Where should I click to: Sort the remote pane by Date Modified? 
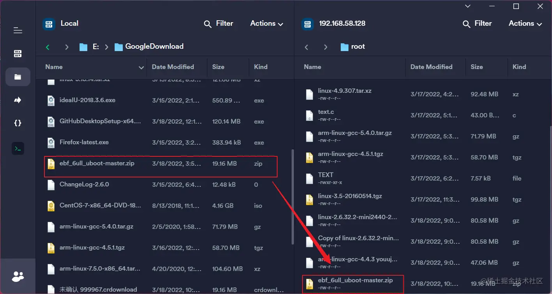click(432, 67)
